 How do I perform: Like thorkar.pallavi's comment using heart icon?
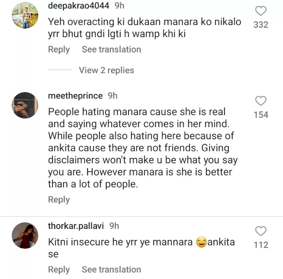pos(261,231)
